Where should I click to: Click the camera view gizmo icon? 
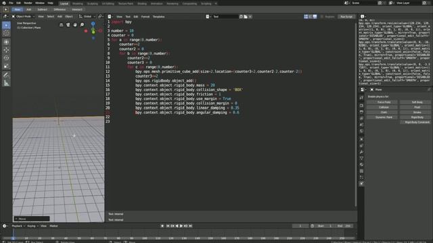point(68,25)
